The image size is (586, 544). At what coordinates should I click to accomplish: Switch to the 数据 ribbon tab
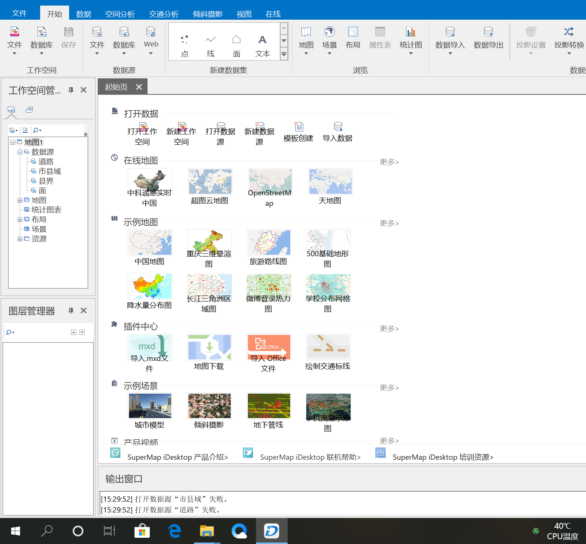pos(84,14)
